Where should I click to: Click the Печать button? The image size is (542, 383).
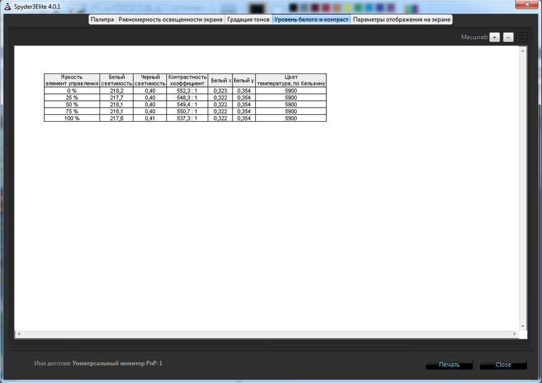pyautogui.click(x=449, y=364)
